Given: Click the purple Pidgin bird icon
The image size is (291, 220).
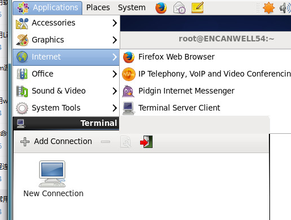Looking at the screenshot, I should pos(128,91).
